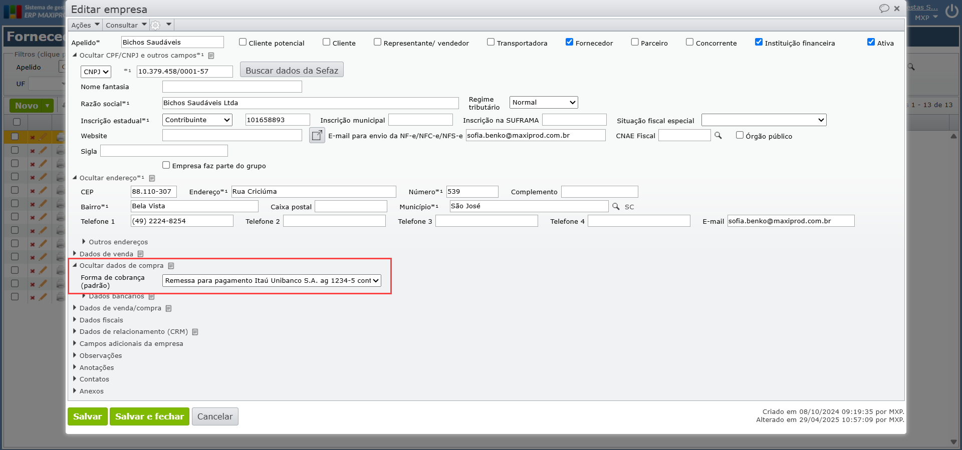Image resolution: width=962 pixels, height=450 pixels.
Task: Open website in new window icon
Action: tap(317, 135)
